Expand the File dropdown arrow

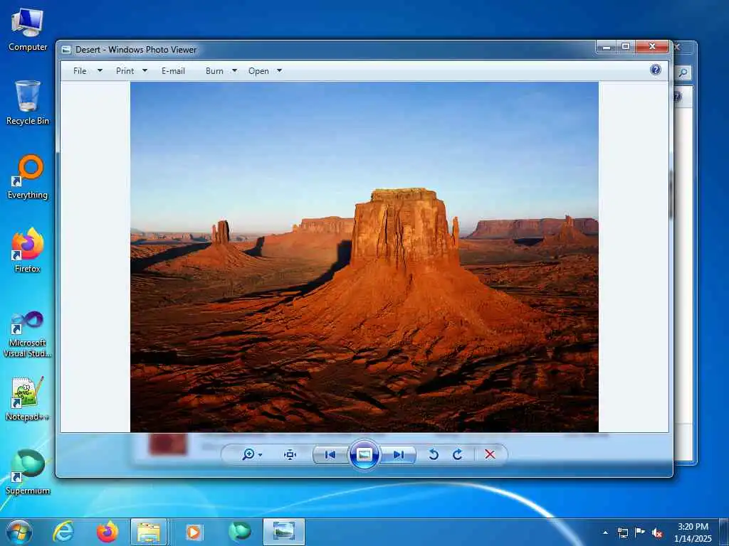pos(100,70)
